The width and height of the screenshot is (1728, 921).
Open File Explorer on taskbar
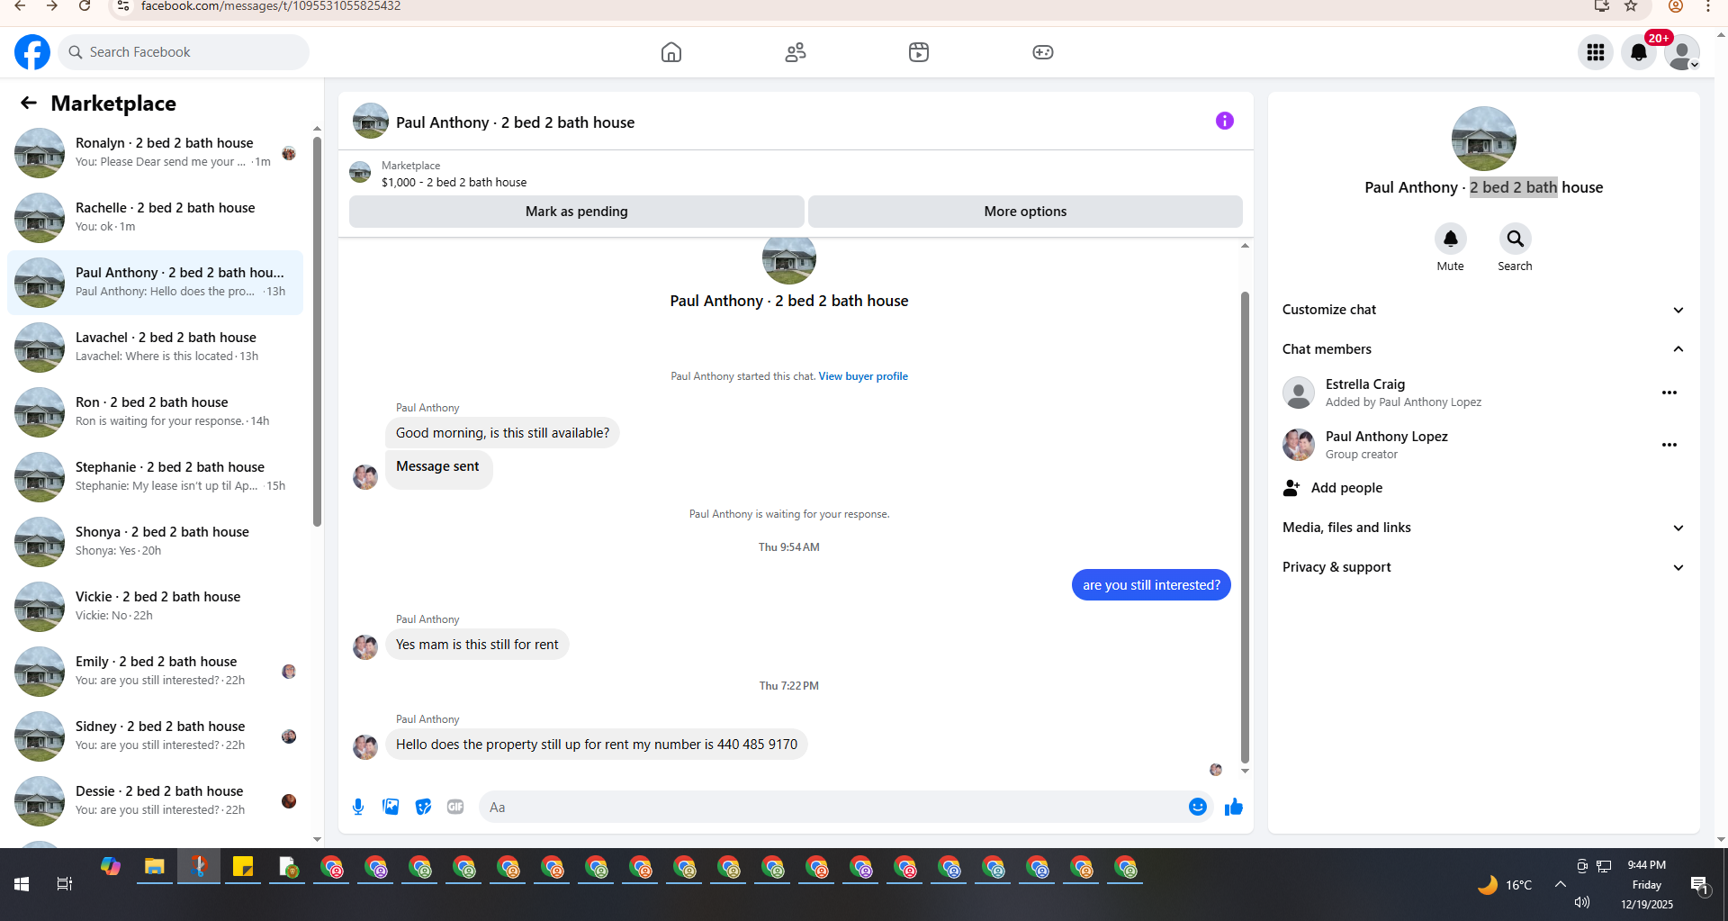[x=155, y=867]
